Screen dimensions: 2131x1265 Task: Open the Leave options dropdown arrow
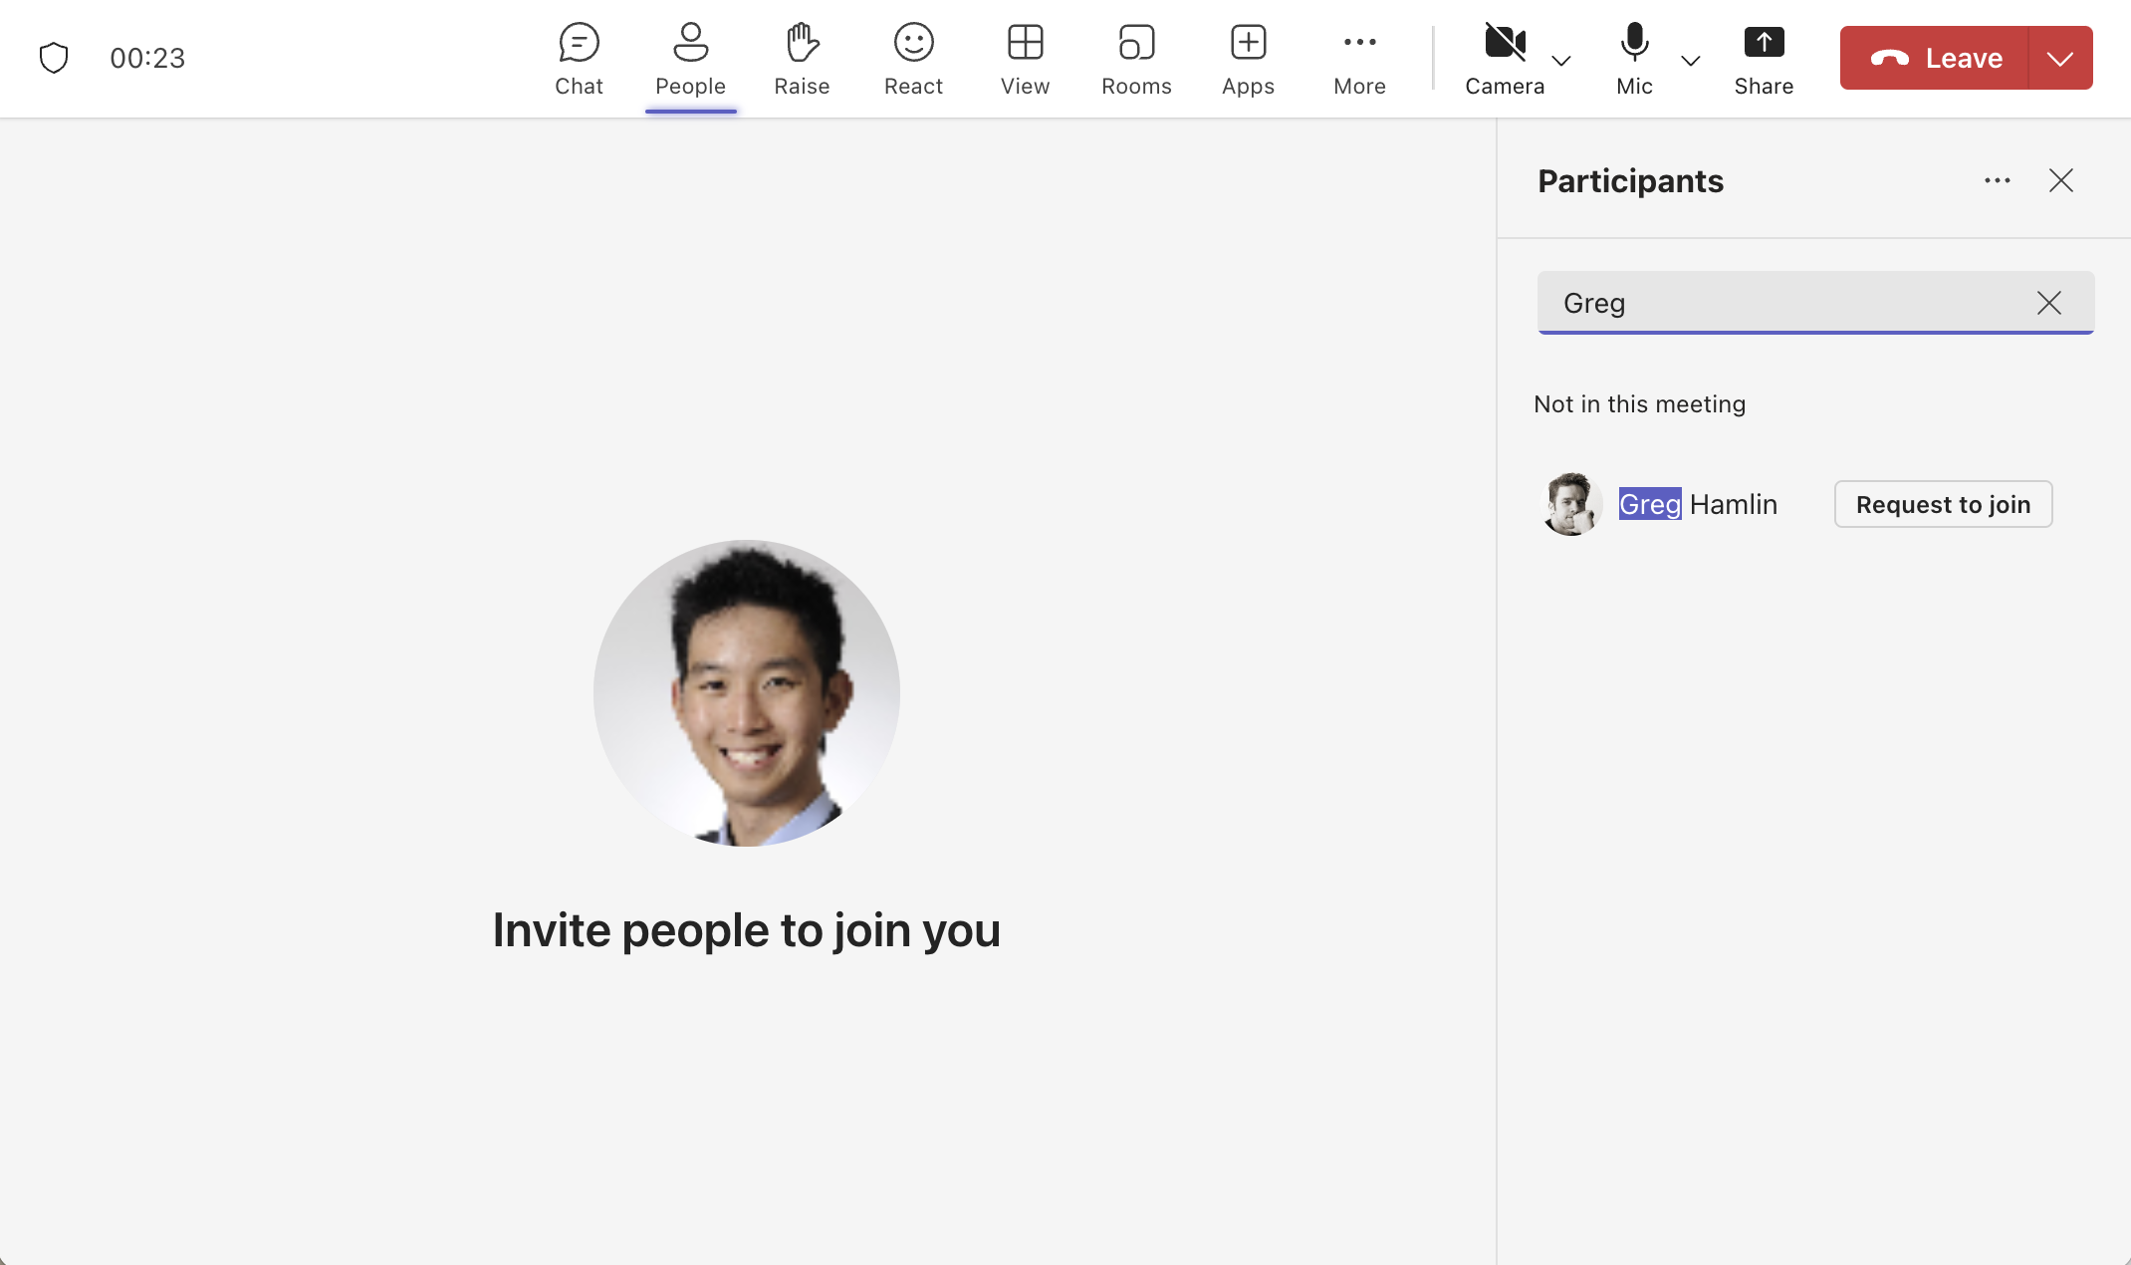(2059, 58)
